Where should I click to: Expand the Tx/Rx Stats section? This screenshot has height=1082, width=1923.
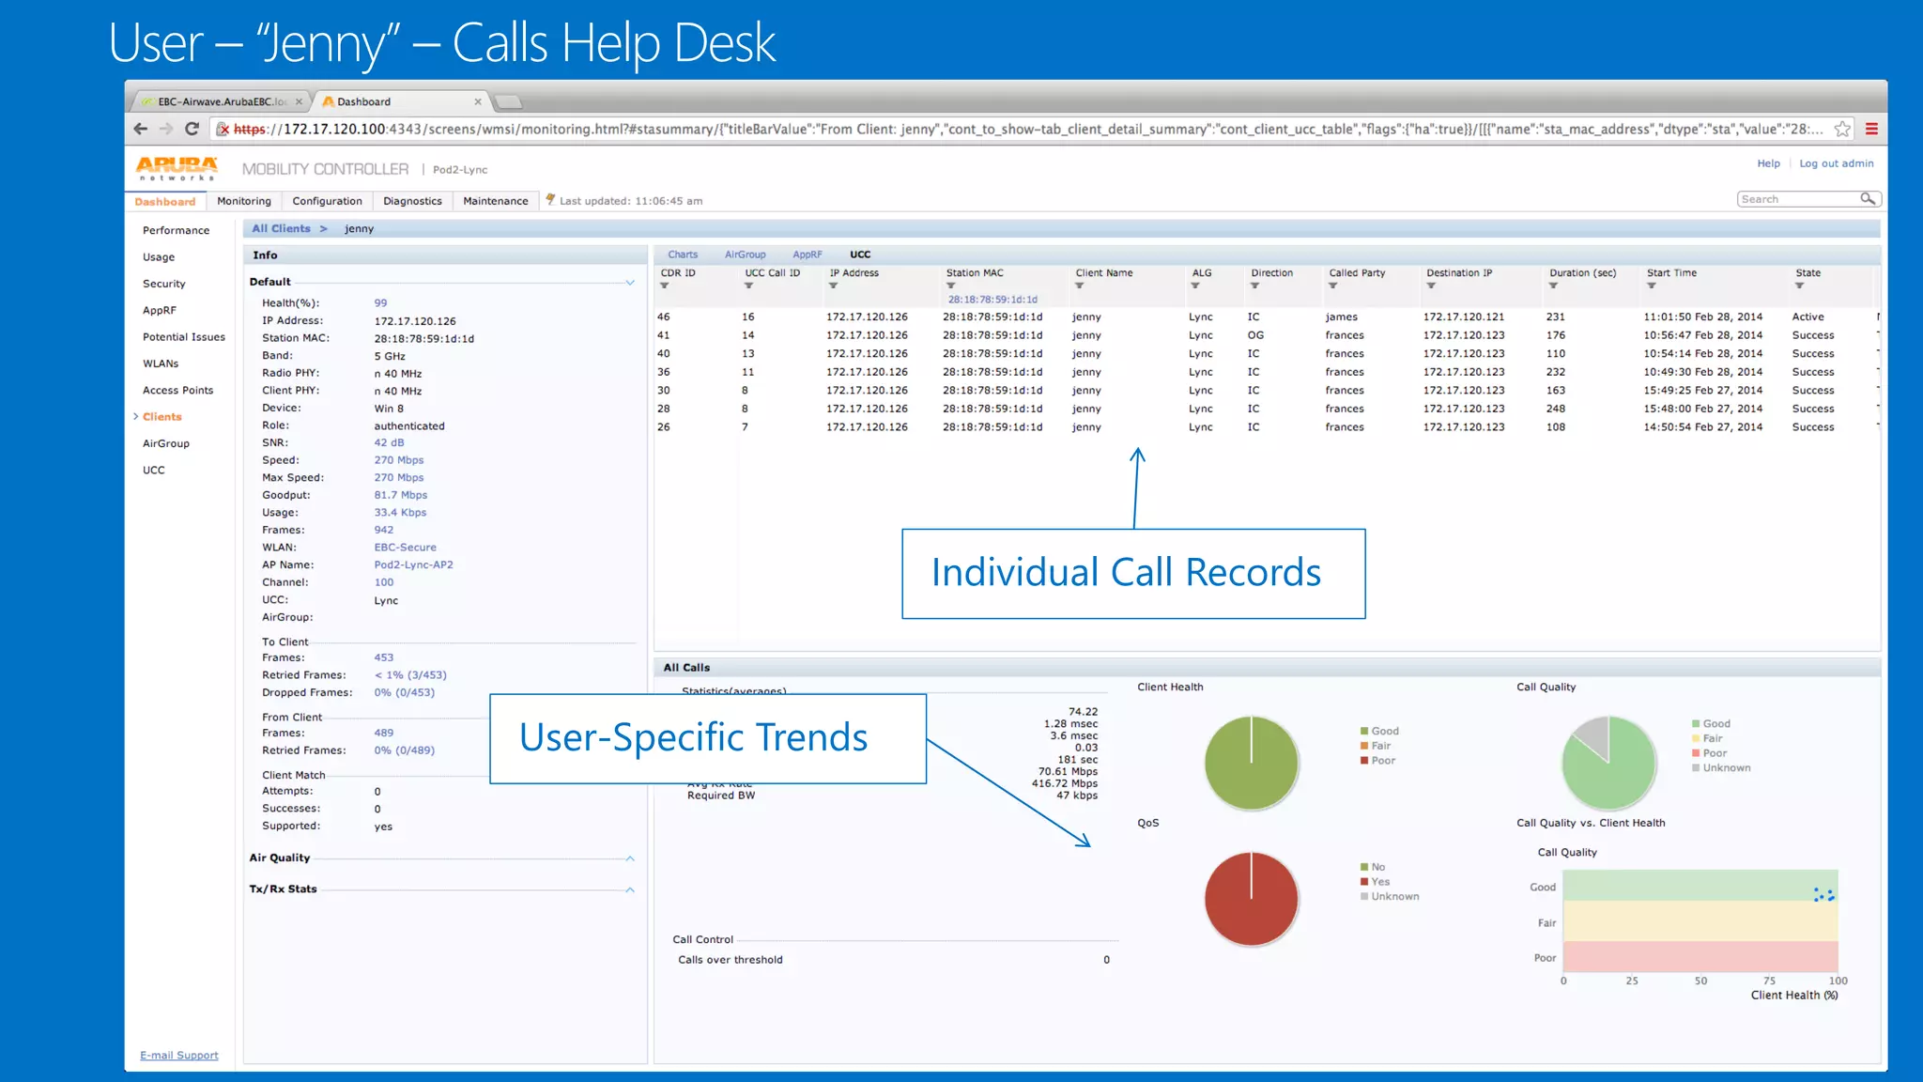[x=630, y=889]
